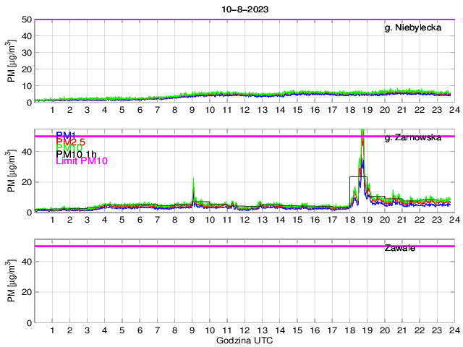
Task: Click the black hourly PM10 step at hour 18
Action: tap(359, 176)
